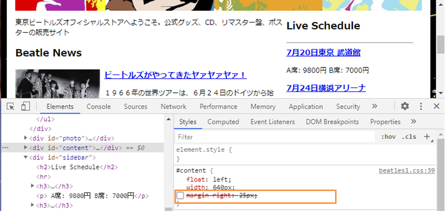Click the element.style rule block
The height and width of the screenshot is (212, 445).
(305, 154)
